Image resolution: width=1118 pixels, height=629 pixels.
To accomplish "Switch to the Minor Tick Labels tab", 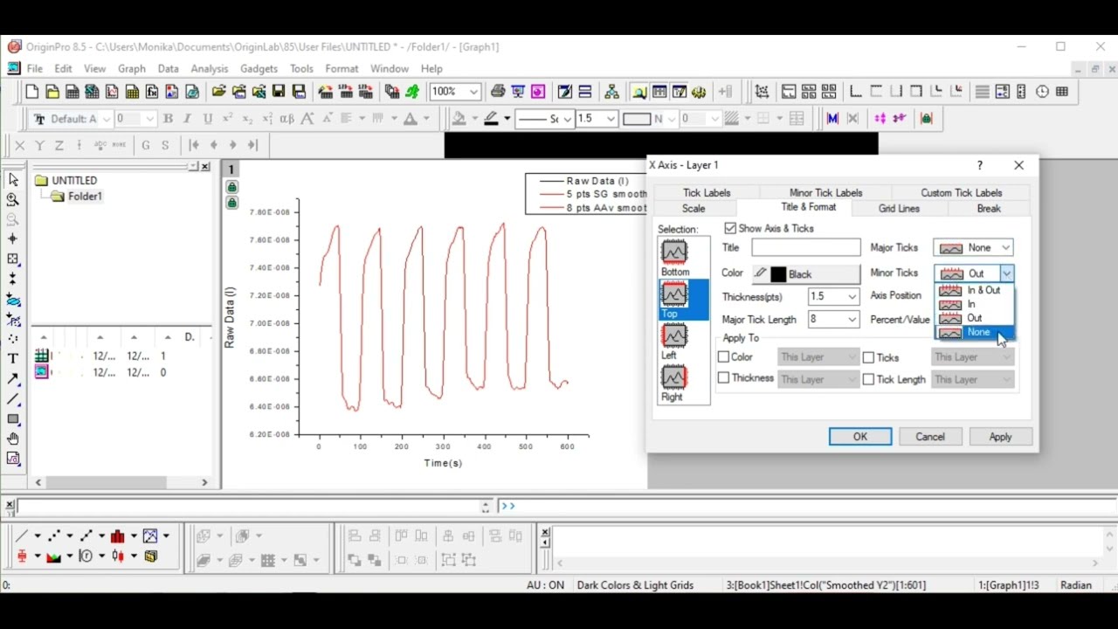I will pyautogui.click(x=825, y=193).
